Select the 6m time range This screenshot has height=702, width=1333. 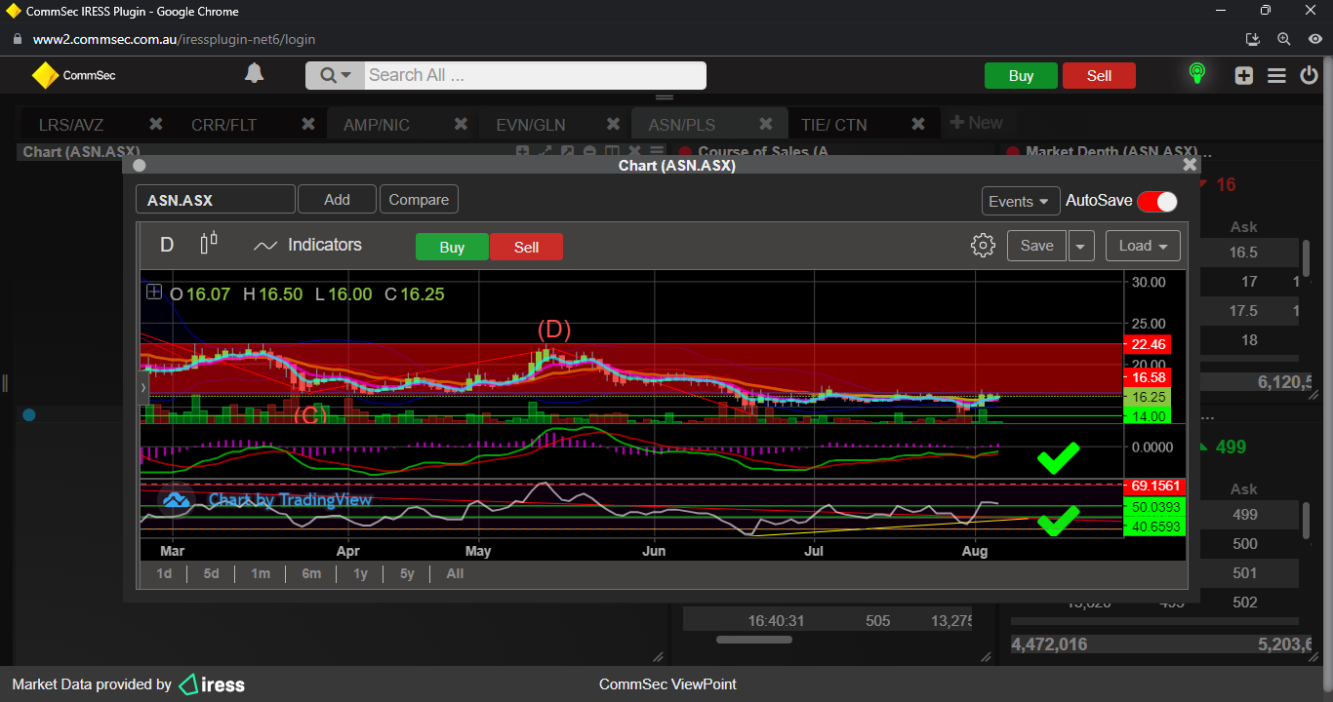311,573
